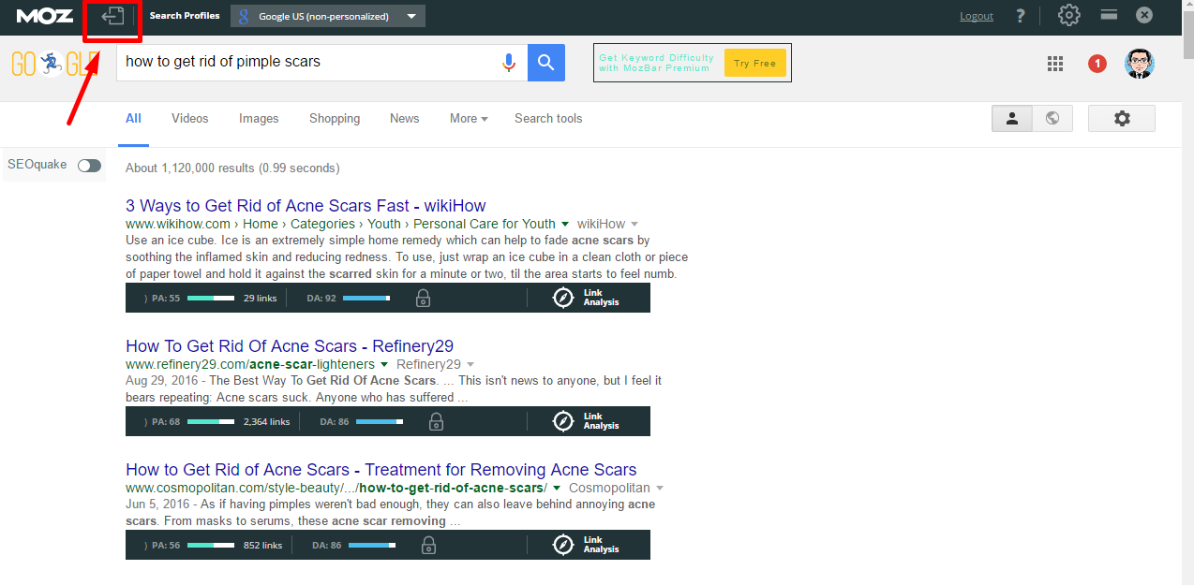Open MozBar help question mark

1021,16
